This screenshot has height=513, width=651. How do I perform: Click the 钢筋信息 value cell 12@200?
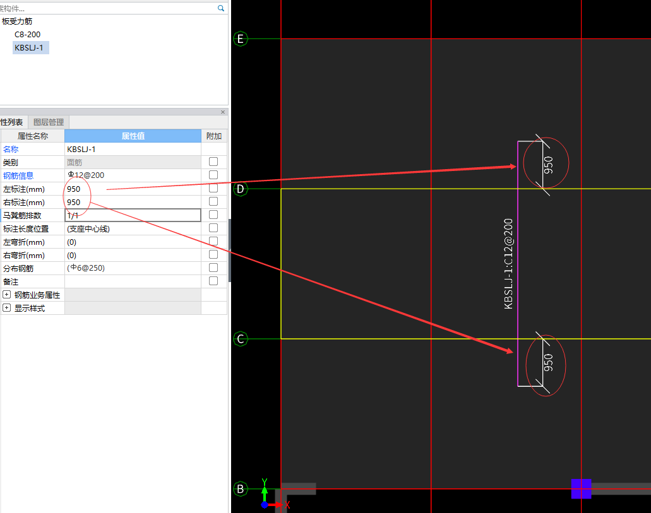click(133, 175)
